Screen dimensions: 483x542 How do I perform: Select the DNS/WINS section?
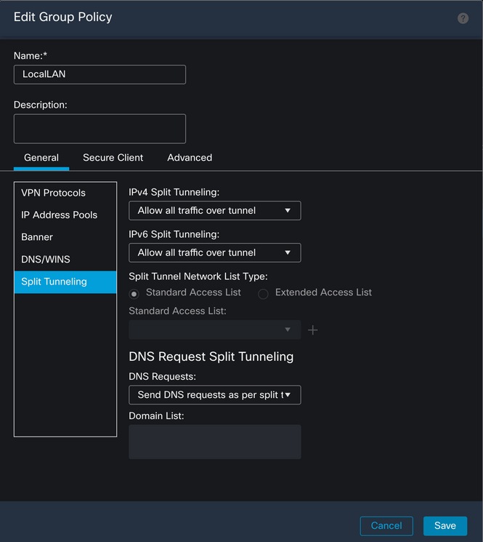(x=46, y=260)
